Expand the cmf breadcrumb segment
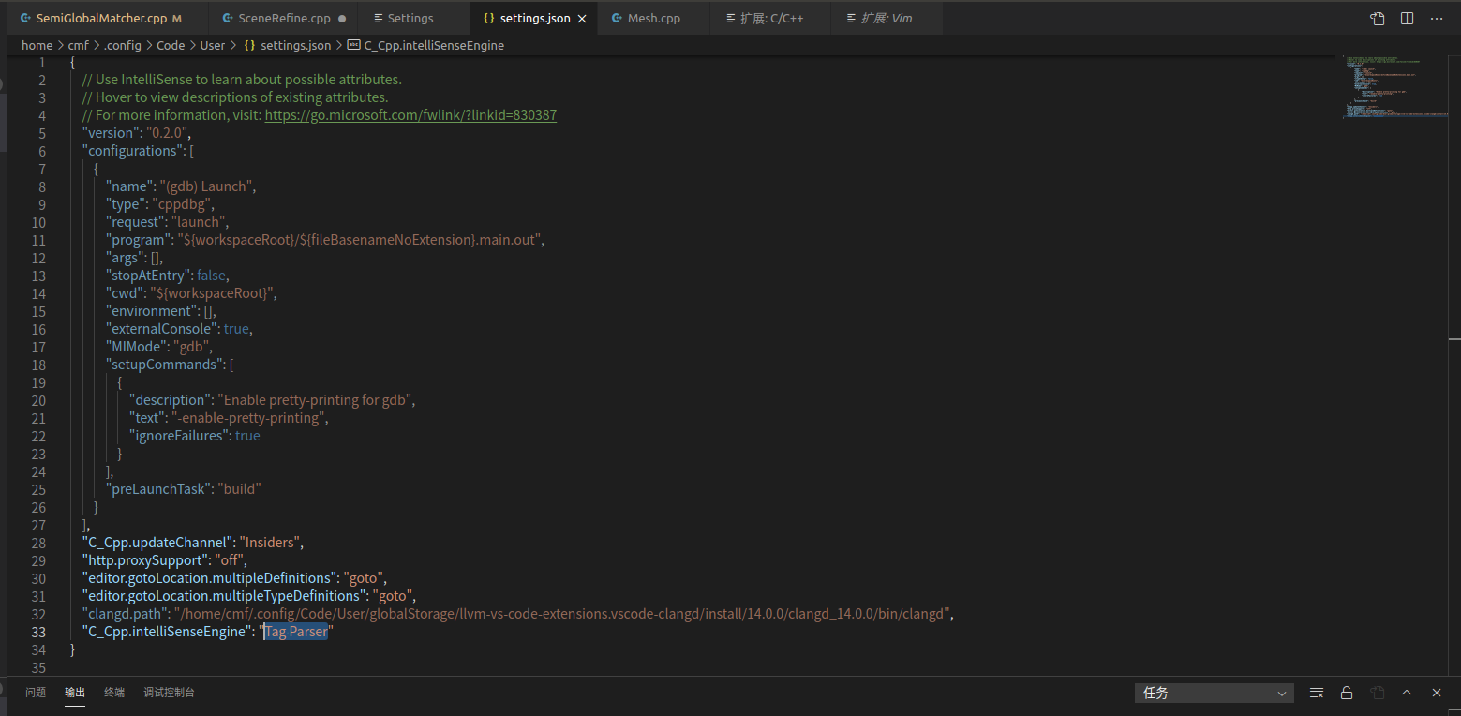The image size is (1461, 716). (78, 45)
